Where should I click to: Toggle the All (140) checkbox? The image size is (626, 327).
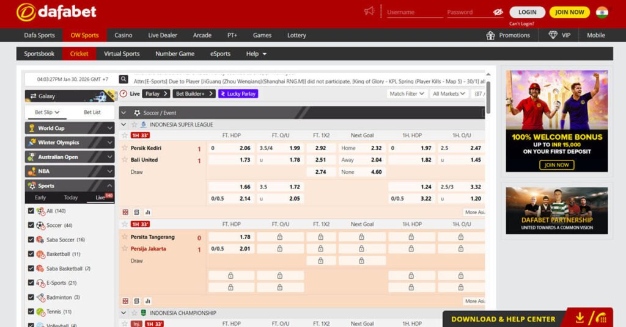click(31, 210)
